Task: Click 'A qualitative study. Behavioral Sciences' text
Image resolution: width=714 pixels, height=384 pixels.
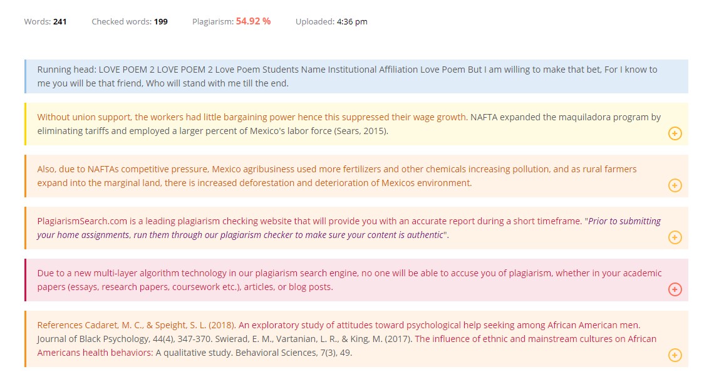Action: click(x=254, y=353)
